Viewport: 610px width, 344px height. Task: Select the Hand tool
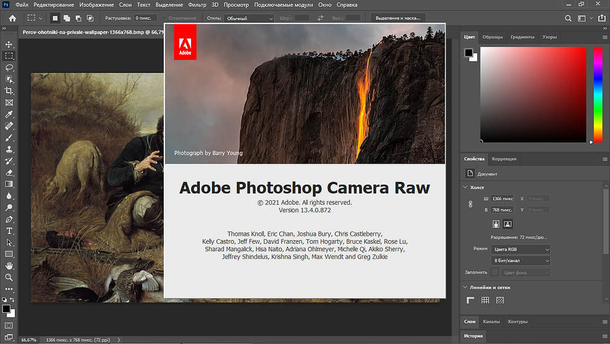click(x=9, y=266)
